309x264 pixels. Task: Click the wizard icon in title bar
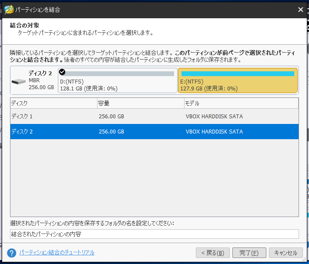tap(9, 10)
